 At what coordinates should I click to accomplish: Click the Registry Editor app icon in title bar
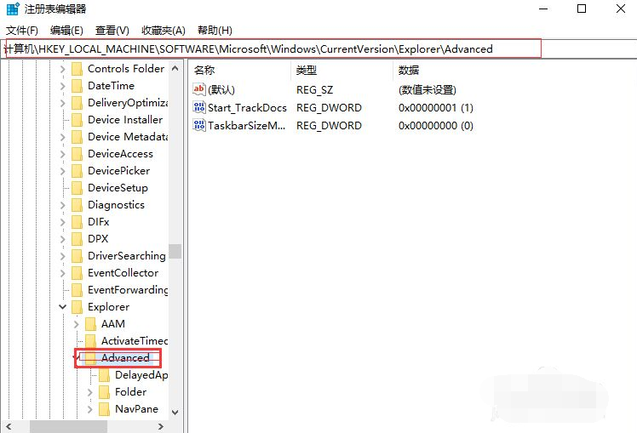[x=10, y=9]
